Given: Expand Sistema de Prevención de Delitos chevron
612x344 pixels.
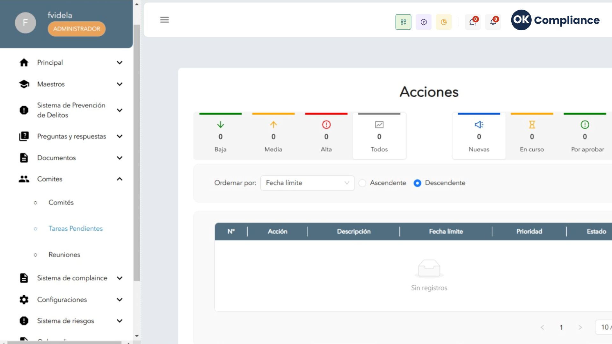Looking at the screenshot, I should (x=120, y=110).
